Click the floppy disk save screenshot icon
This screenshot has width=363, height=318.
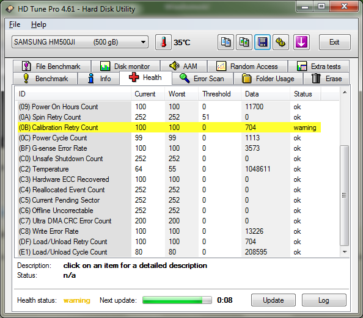coord(263,42)
